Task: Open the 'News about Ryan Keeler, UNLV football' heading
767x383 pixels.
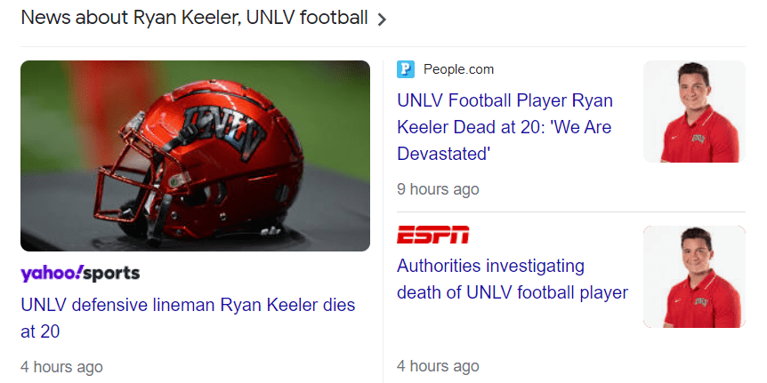Action: (193, 19)
